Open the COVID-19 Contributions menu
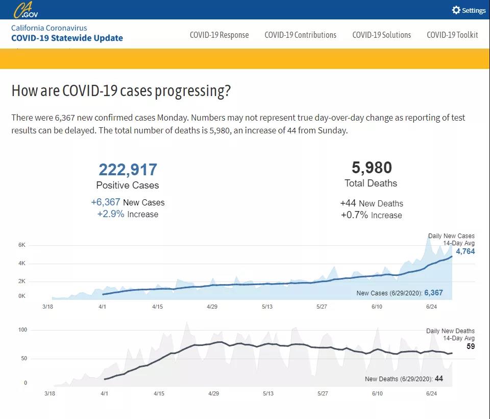The height and width of the screenshot is (419, 490). point(300,35)
